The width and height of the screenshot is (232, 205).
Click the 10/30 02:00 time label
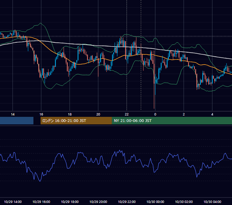[184, 202]
